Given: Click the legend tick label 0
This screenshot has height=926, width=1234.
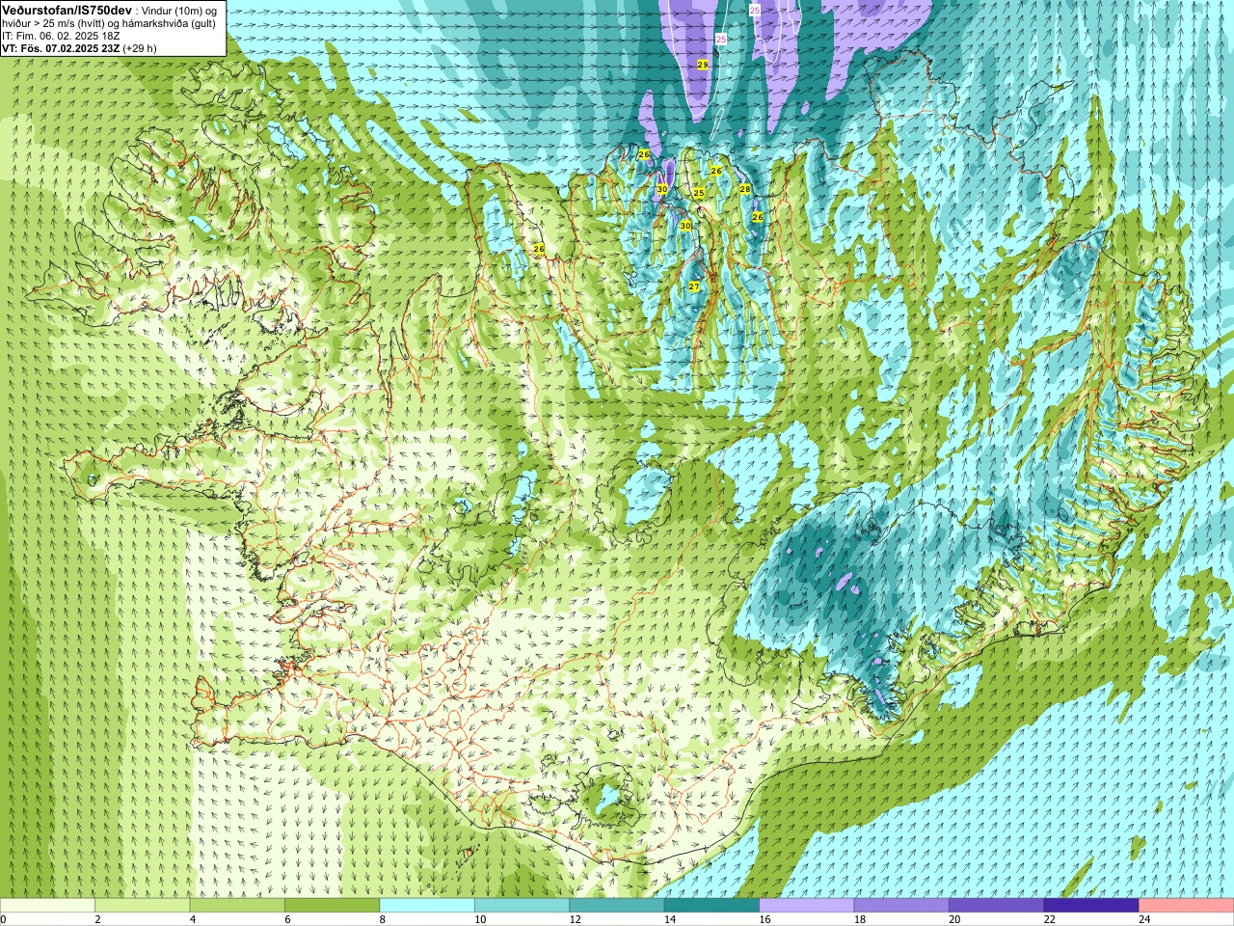Looking at the screenshot, I should coord(3,919).
